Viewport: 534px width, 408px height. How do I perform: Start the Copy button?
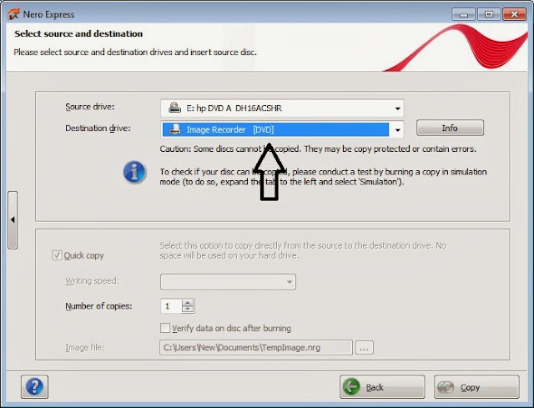476,387
